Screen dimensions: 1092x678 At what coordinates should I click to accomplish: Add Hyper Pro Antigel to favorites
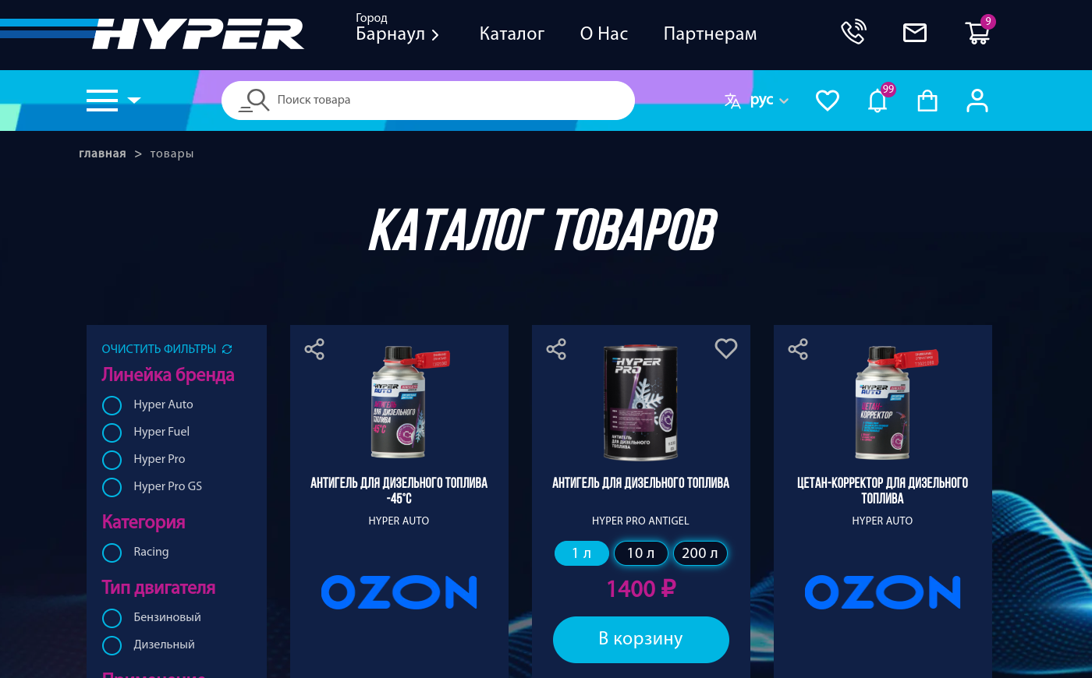coord(726,348)
